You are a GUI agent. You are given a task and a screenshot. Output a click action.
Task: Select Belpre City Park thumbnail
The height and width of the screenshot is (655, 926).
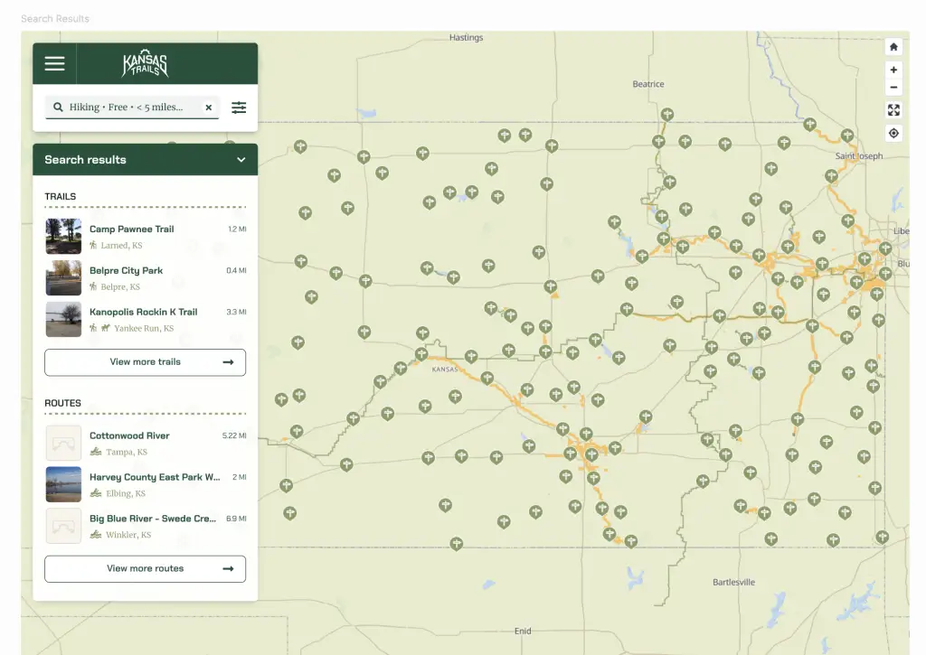click(x=63, y=278)
